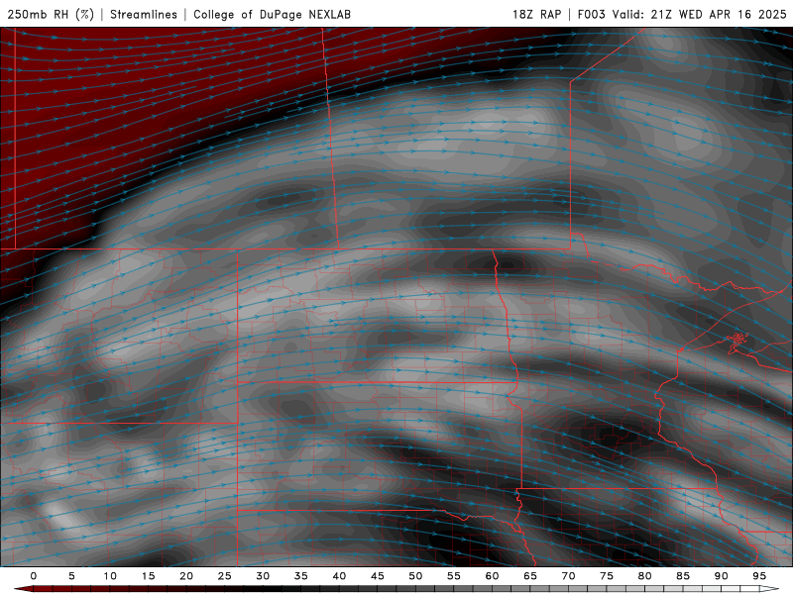Click the colorbar label "20"
The width and height of the screenshot is (793, 594).
(186, 576)
